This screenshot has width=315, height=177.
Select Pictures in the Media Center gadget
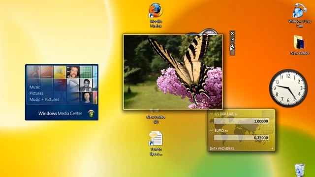(x=36, y=93)
